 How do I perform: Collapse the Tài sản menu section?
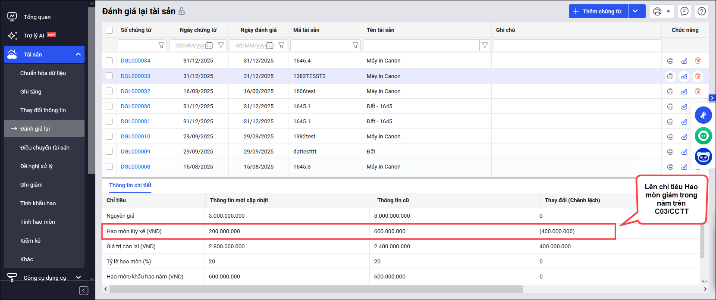78,54
